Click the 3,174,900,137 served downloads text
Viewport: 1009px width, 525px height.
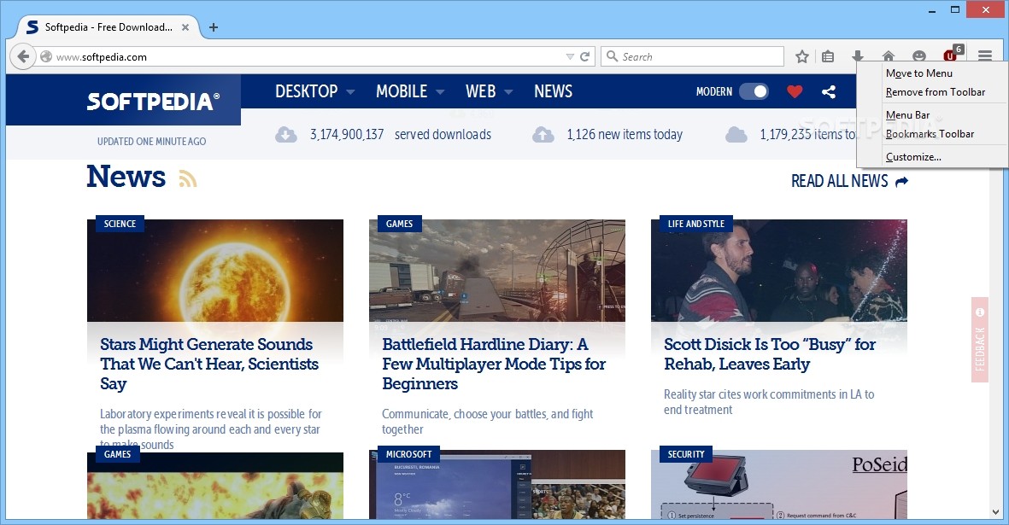[400, 134]
